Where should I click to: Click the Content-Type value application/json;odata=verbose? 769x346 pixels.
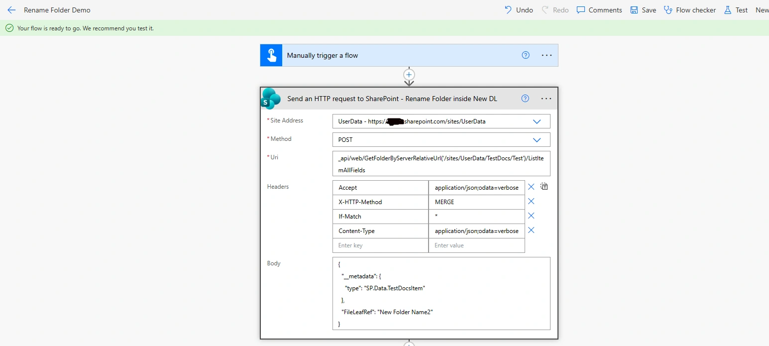click(x=476, y=231)
